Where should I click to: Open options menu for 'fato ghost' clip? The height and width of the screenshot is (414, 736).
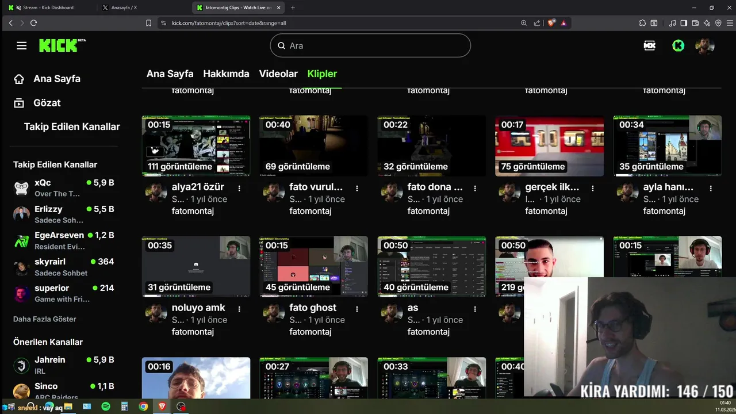[357, 309]
